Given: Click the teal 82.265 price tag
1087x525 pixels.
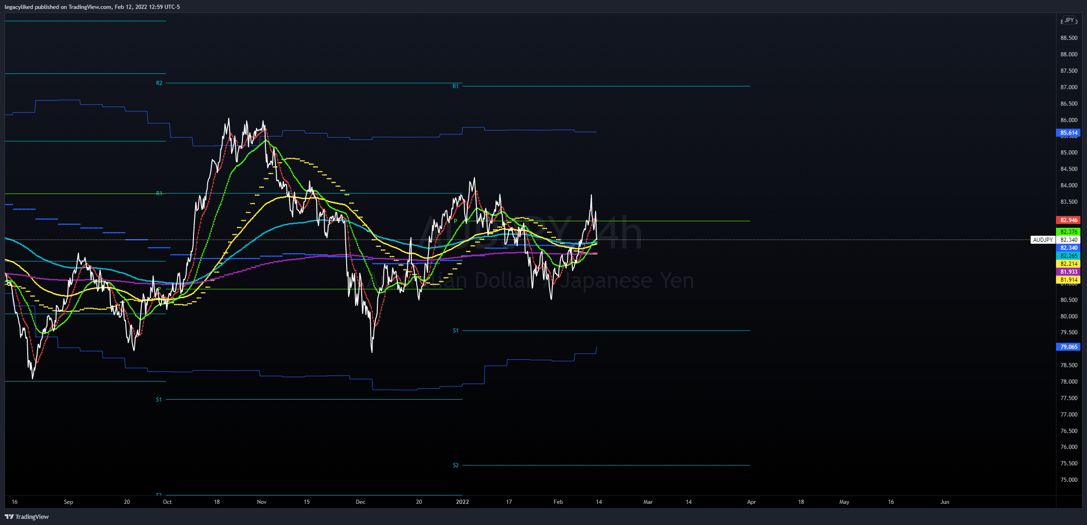Looking at the screenshot, I should point(1068,256).
